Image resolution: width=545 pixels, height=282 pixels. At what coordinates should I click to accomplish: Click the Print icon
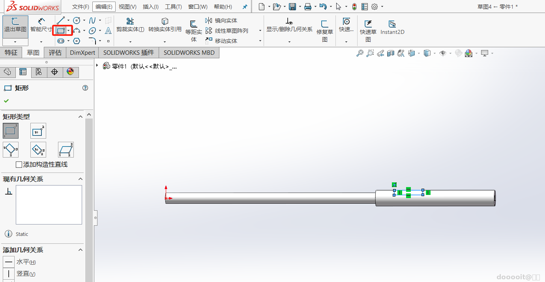[x=308, y=6]
